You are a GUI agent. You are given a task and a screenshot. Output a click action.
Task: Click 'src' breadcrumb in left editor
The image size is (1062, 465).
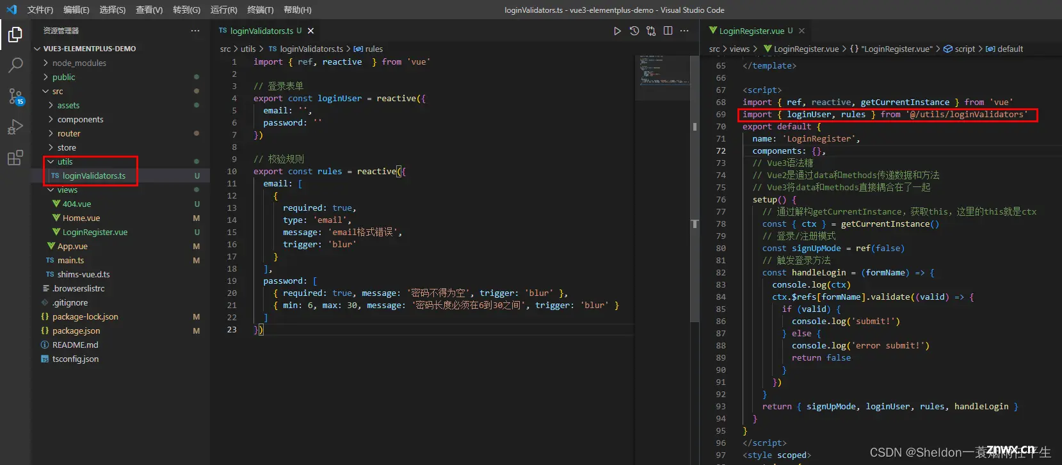pos(225,49)
